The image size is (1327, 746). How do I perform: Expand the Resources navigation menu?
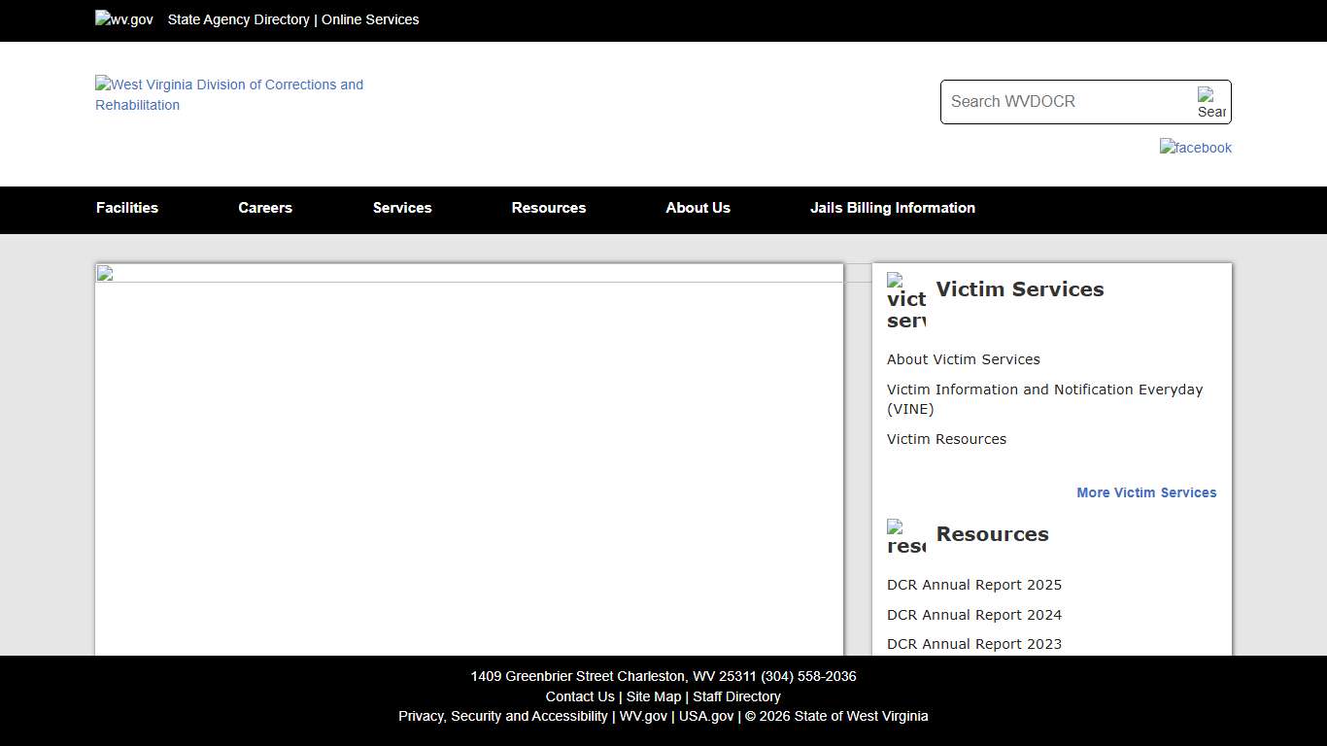(x=549, y=208)
